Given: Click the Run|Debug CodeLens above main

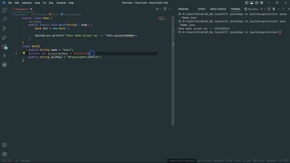Looking at the screenshot, I should [35, 22].
